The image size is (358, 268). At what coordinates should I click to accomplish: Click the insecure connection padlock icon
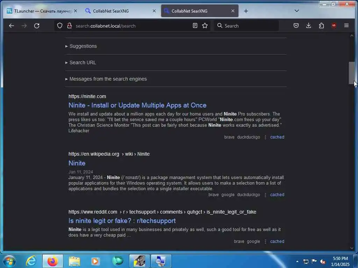70,26
